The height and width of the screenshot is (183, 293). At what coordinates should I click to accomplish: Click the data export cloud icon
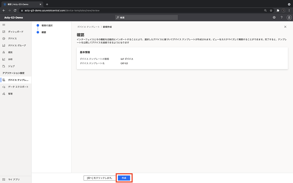coord(4,87)
